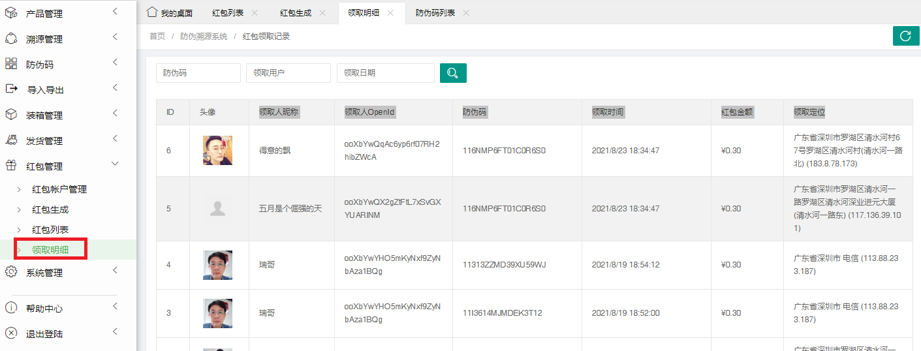Viewport: 921px width, 351px height.
Task: Expand the 溯源管理 menu chevron
Action: click(x=115, y=37)
